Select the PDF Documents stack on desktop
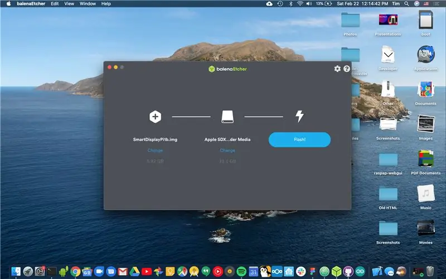446x279 pixels. click(425, 162)
